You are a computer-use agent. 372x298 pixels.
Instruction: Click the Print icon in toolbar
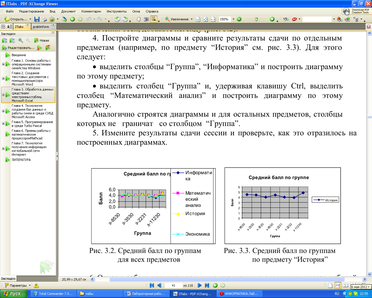point(44,19)
